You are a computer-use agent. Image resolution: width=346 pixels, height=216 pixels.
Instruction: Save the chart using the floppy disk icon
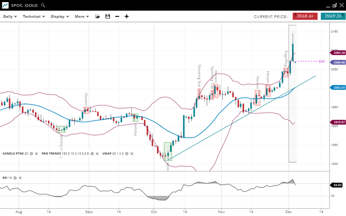tap(107, 16)
